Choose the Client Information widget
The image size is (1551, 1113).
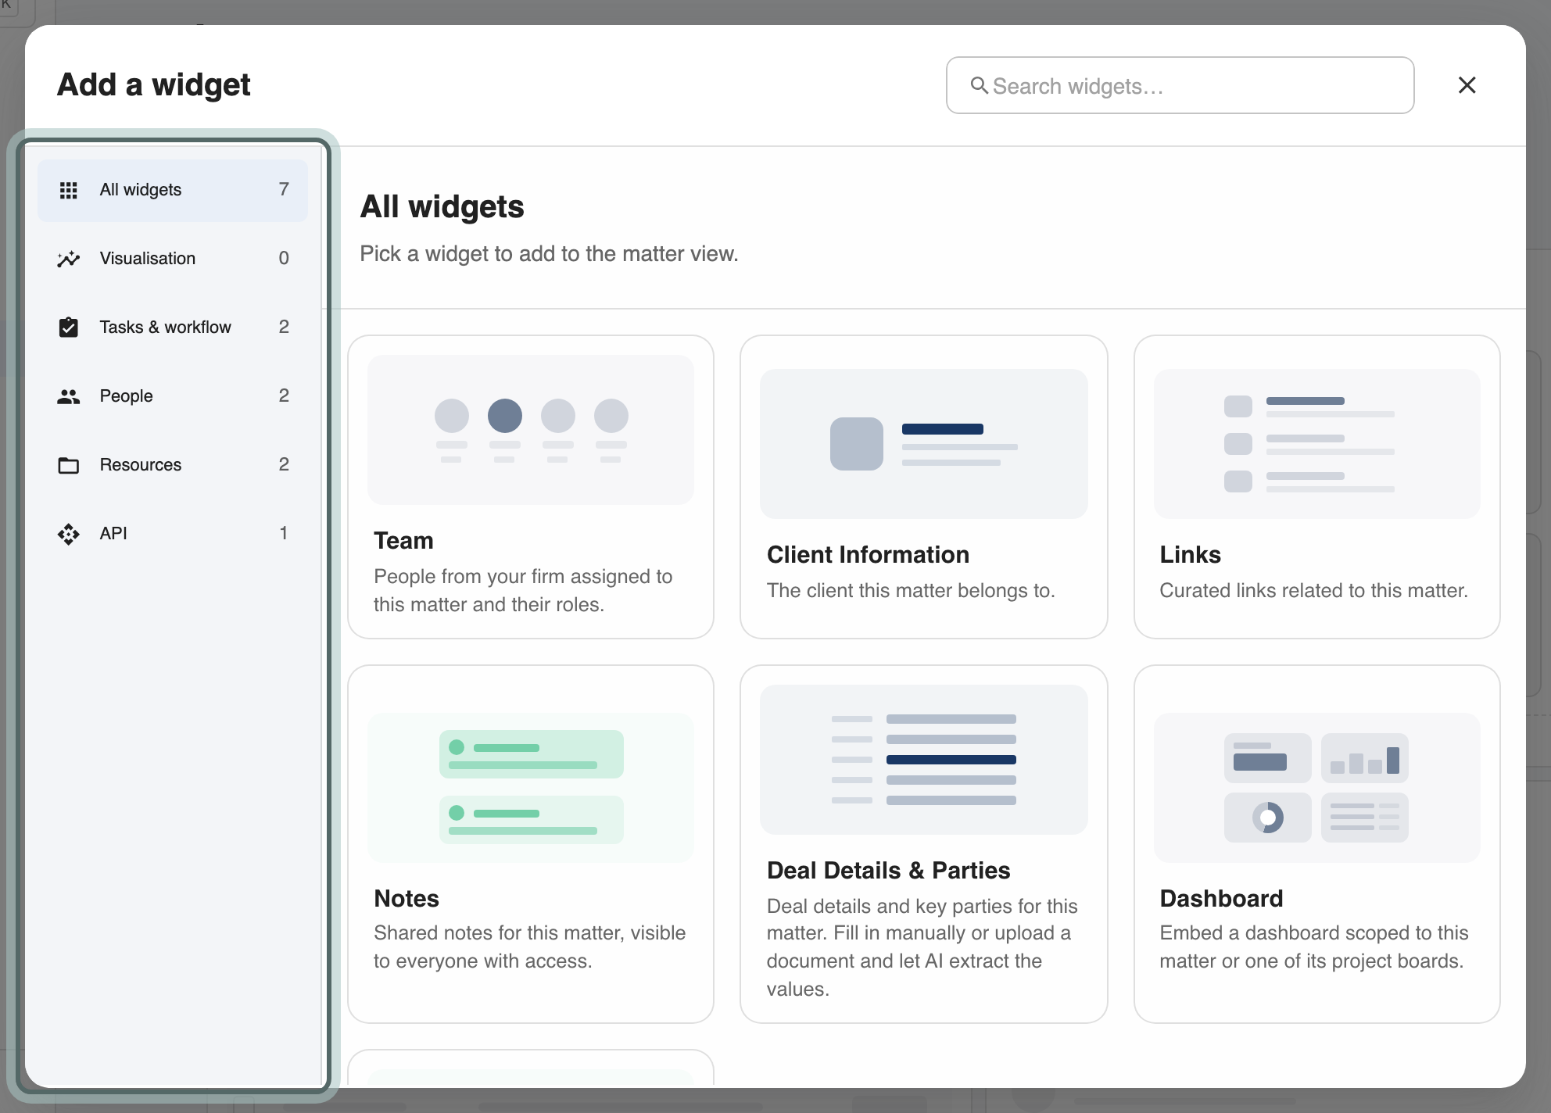pyautogui.click(x=924, y=487)
